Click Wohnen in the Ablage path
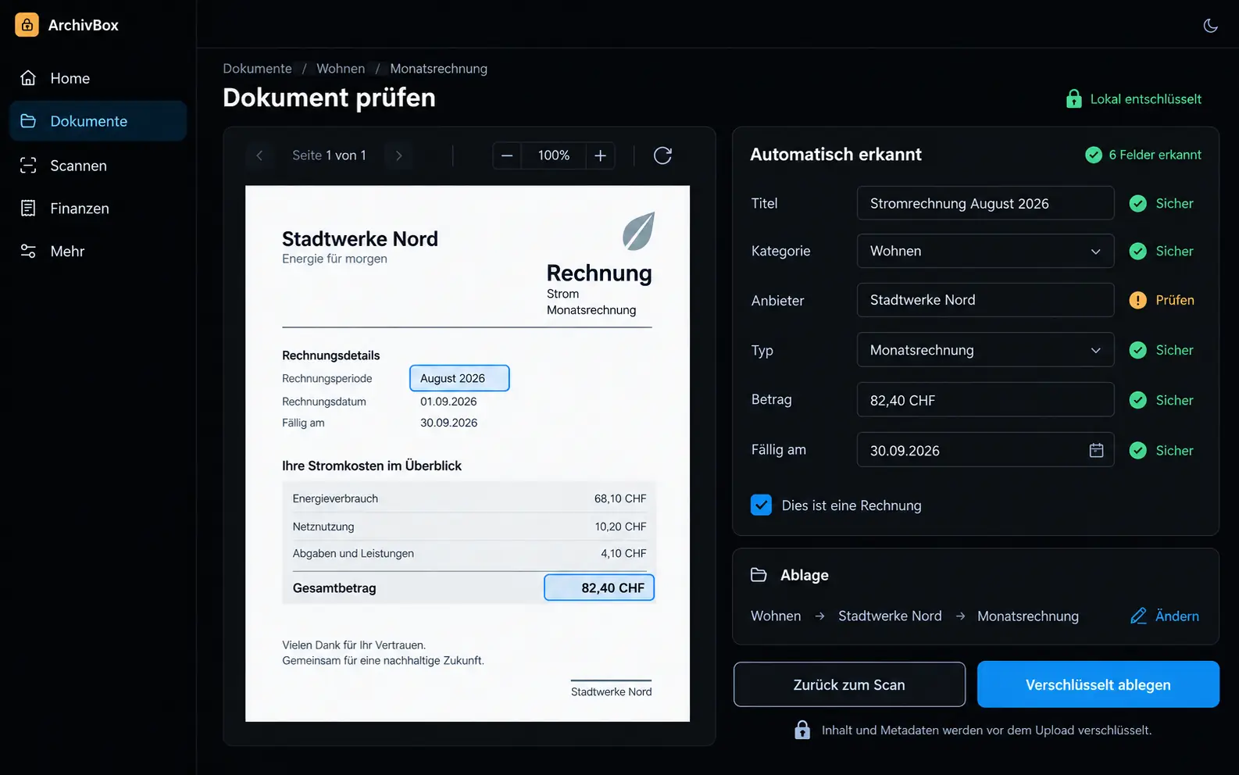 coord(776,616)
